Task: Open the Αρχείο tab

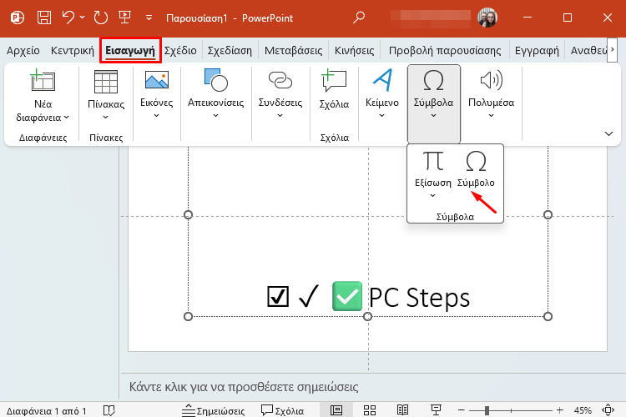Action: coord(23,51)
